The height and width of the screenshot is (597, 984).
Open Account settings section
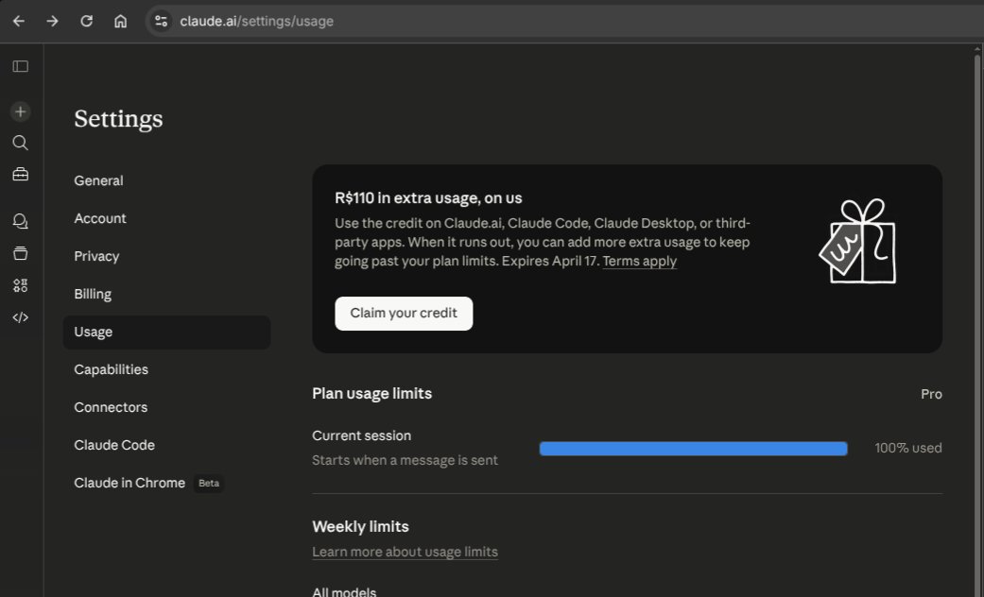[x=166, y=218]
